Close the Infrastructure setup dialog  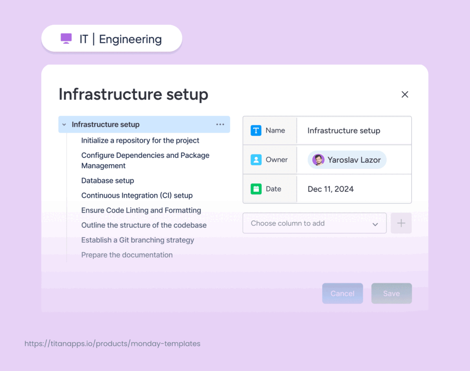(x=405, y=94)
